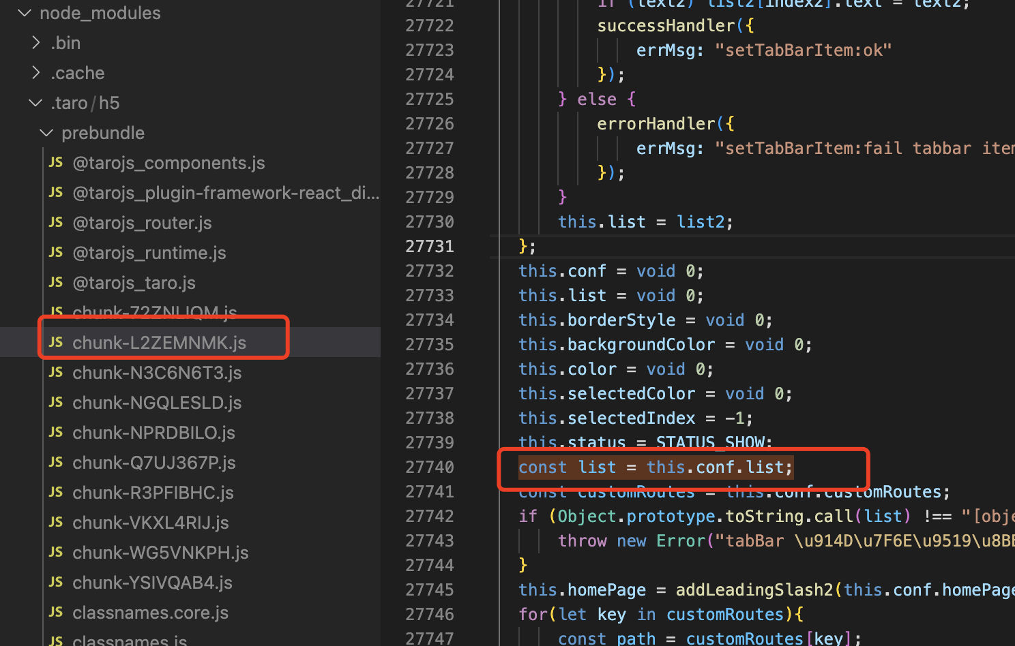This screenshot has width=1015, height=646.
Task: Click the JS icon beside chunk-YSIVQAB4.js
Action: click(x=55, y=583)
